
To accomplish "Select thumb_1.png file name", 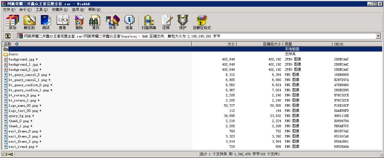I will click(x=20, y=126).
